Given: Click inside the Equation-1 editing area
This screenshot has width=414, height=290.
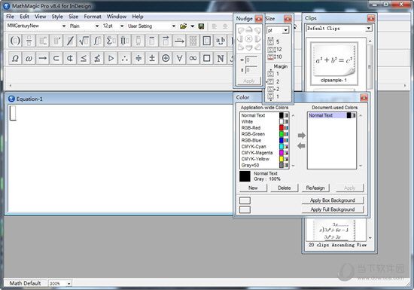Looking at the screenshot, I should [x=120, y=158].
